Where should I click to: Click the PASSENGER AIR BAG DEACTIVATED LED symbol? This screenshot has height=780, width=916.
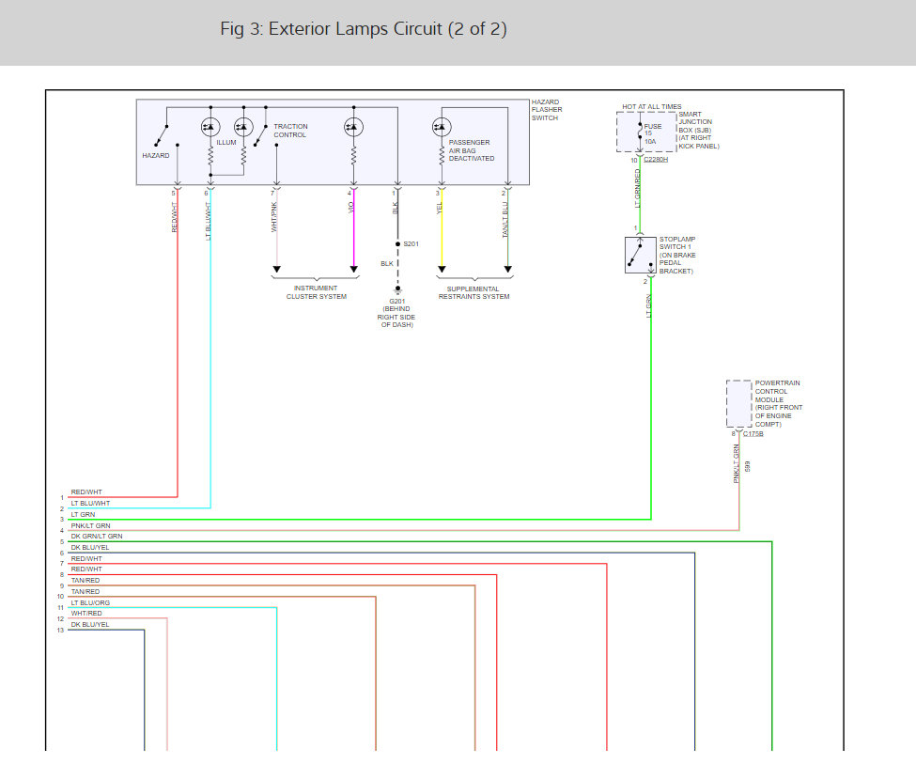(x=442, y=127)
